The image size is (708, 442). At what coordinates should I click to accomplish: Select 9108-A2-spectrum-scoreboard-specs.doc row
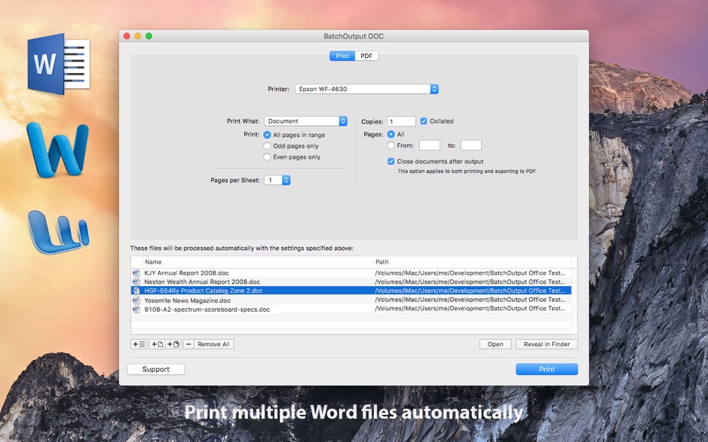[351, 309]
